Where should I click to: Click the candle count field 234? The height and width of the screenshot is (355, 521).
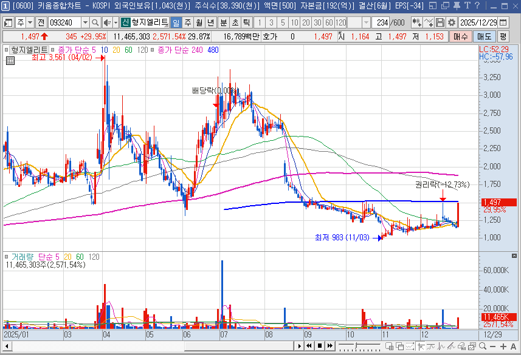click(381, 22)
